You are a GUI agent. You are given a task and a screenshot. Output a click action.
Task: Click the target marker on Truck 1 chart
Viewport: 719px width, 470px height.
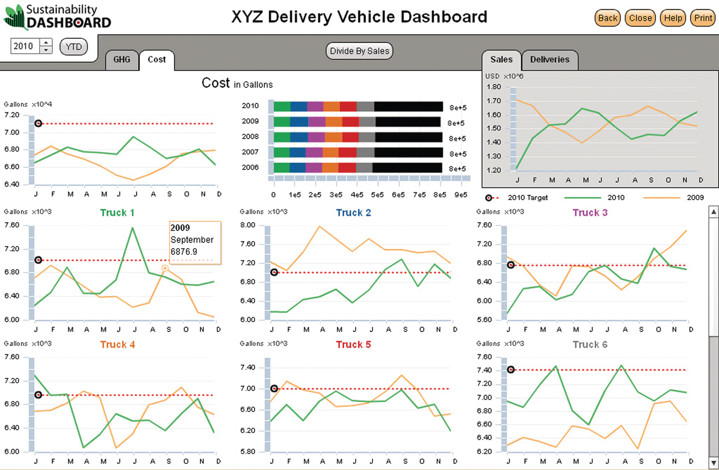(x=38, y=260)
